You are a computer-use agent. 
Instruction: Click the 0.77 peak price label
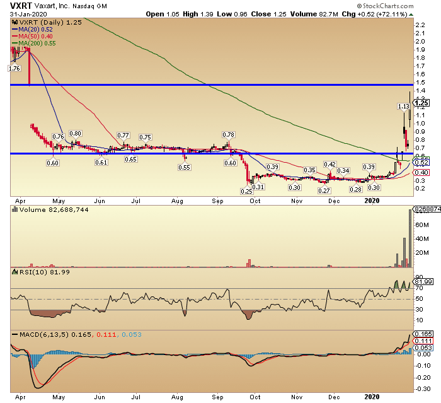point(123,136)
